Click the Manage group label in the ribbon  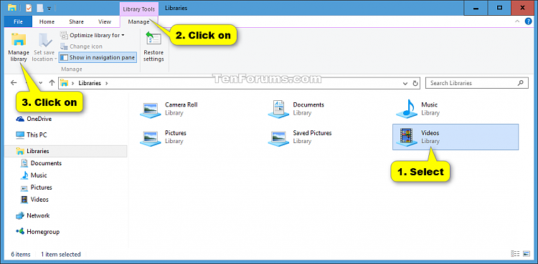point(72,69)
